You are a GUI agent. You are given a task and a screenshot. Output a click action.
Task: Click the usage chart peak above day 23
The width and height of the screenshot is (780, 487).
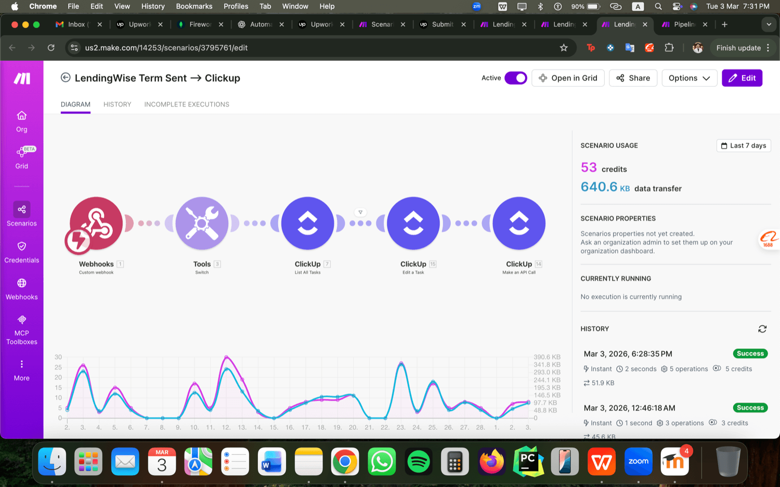tap(401, 363)
